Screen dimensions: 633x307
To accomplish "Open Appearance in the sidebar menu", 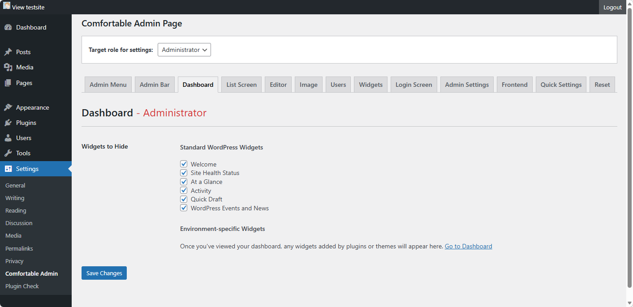I will [36, 107].
